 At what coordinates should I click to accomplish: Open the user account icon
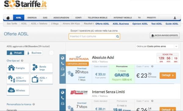click(175, 18)
